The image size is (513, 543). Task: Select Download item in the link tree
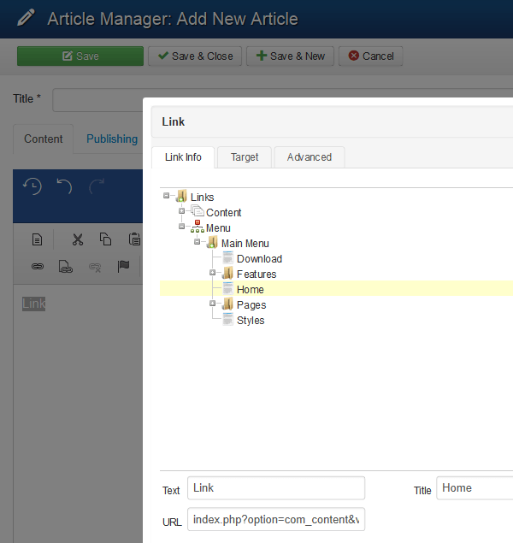point(259,259)
